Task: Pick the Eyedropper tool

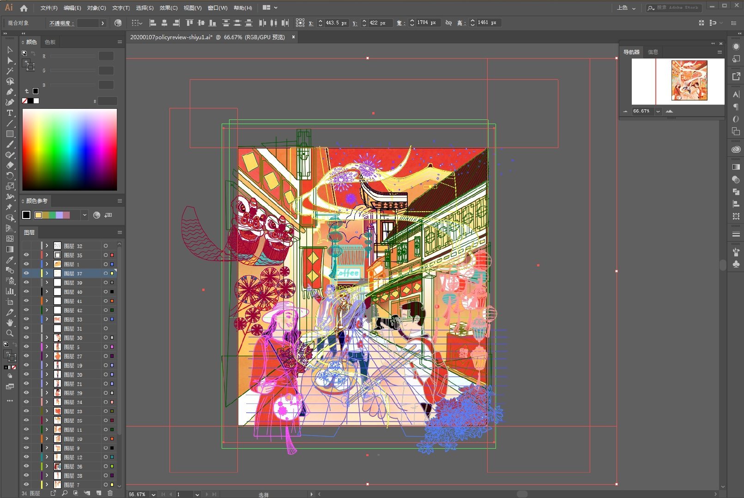Action: pos(9,260)
